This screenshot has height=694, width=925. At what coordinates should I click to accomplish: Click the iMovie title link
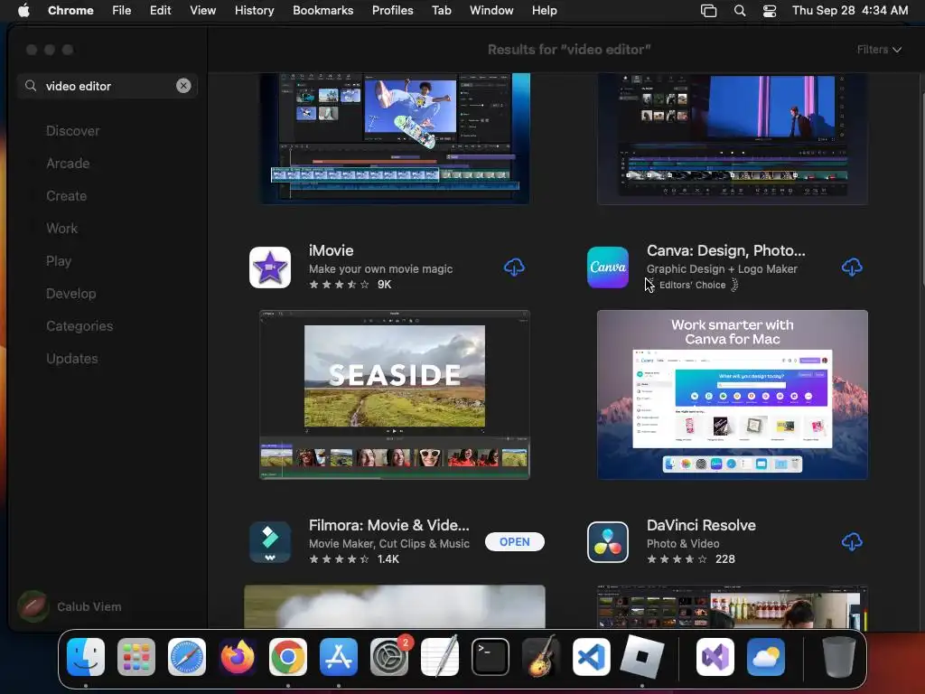coord(331,250)
